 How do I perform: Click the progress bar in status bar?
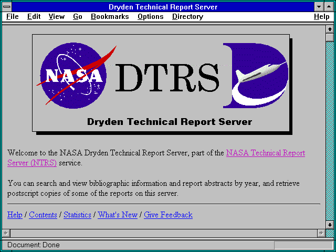(x=303, y=245)
